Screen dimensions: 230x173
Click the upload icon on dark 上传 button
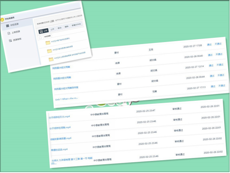41,31
